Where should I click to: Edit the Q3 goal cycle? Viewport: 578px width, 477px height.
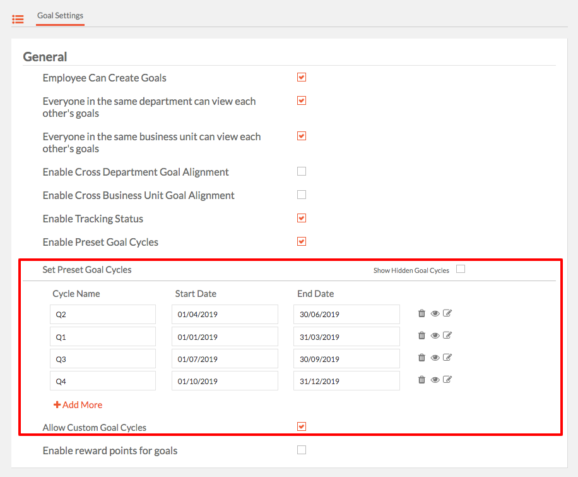click(x=447, y=358)
